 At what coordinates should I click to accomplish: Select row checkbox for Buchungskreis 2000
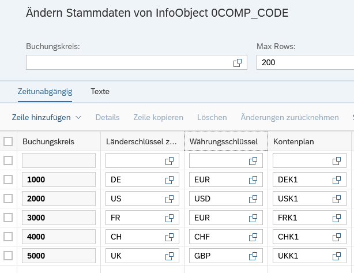[8, 199]
